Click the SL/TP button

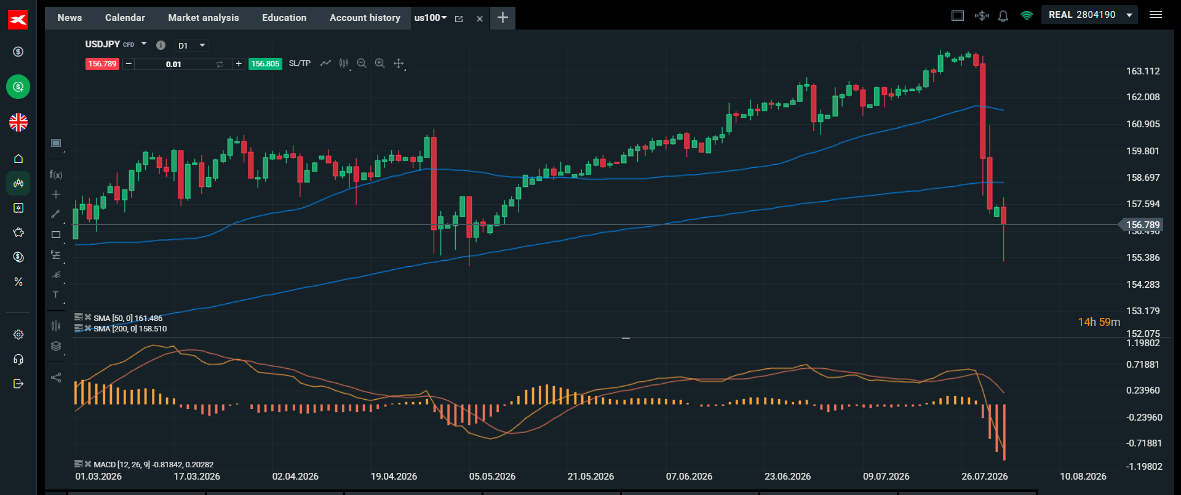300,63
